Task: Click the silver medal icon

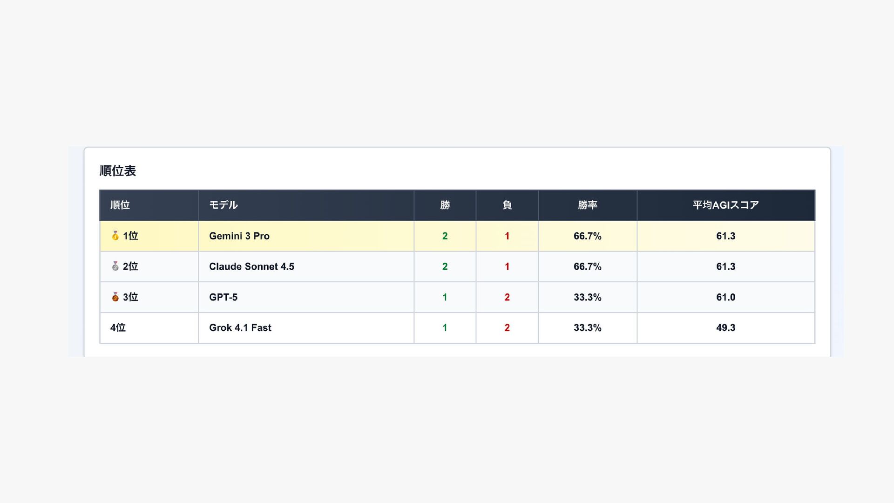Action: click(x=115, y=266)
